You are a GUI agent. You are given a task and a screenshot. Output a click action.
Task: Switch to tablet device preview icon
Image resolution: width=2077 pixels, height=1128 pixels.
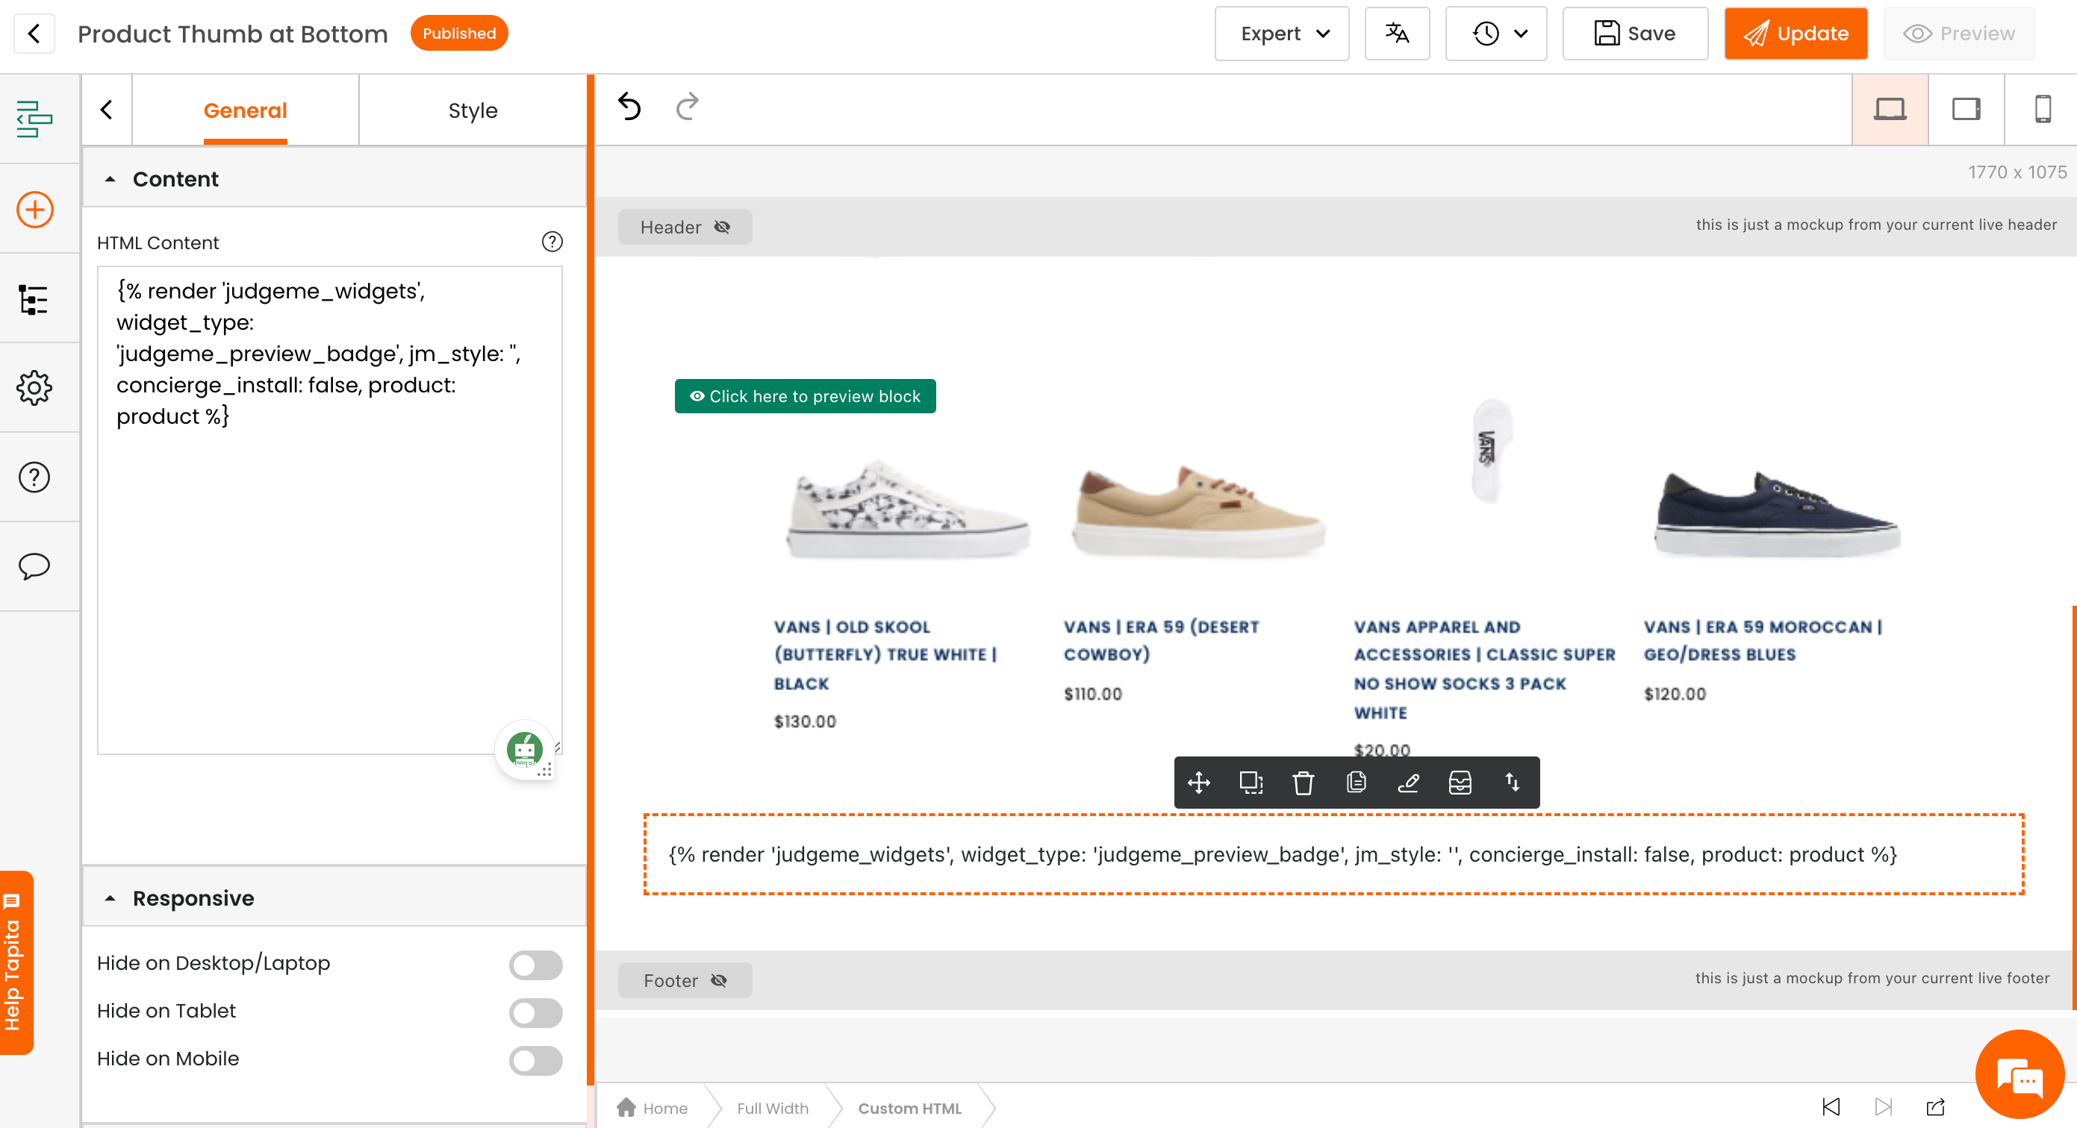(x=1966, y=109)
